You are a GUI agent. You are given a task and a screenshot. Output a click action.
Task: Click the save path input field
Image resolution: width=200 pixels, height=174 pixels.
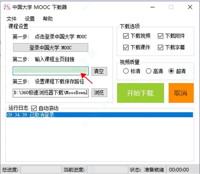point(51,93)
